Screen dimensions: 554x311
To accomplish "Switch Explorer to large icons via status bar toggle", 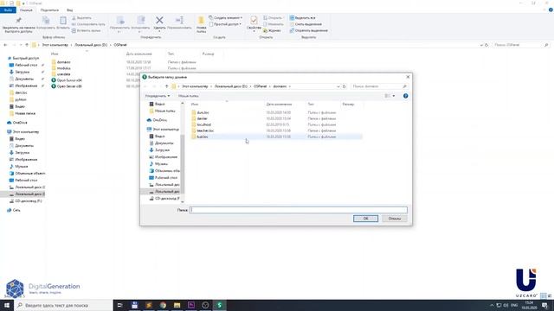I will (550, 295).
